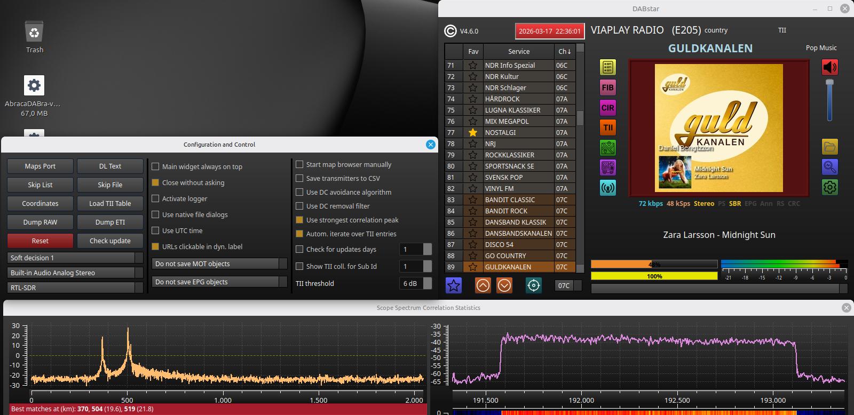
Task: Click the CIR viewer icon
Action: pos(607,107)
